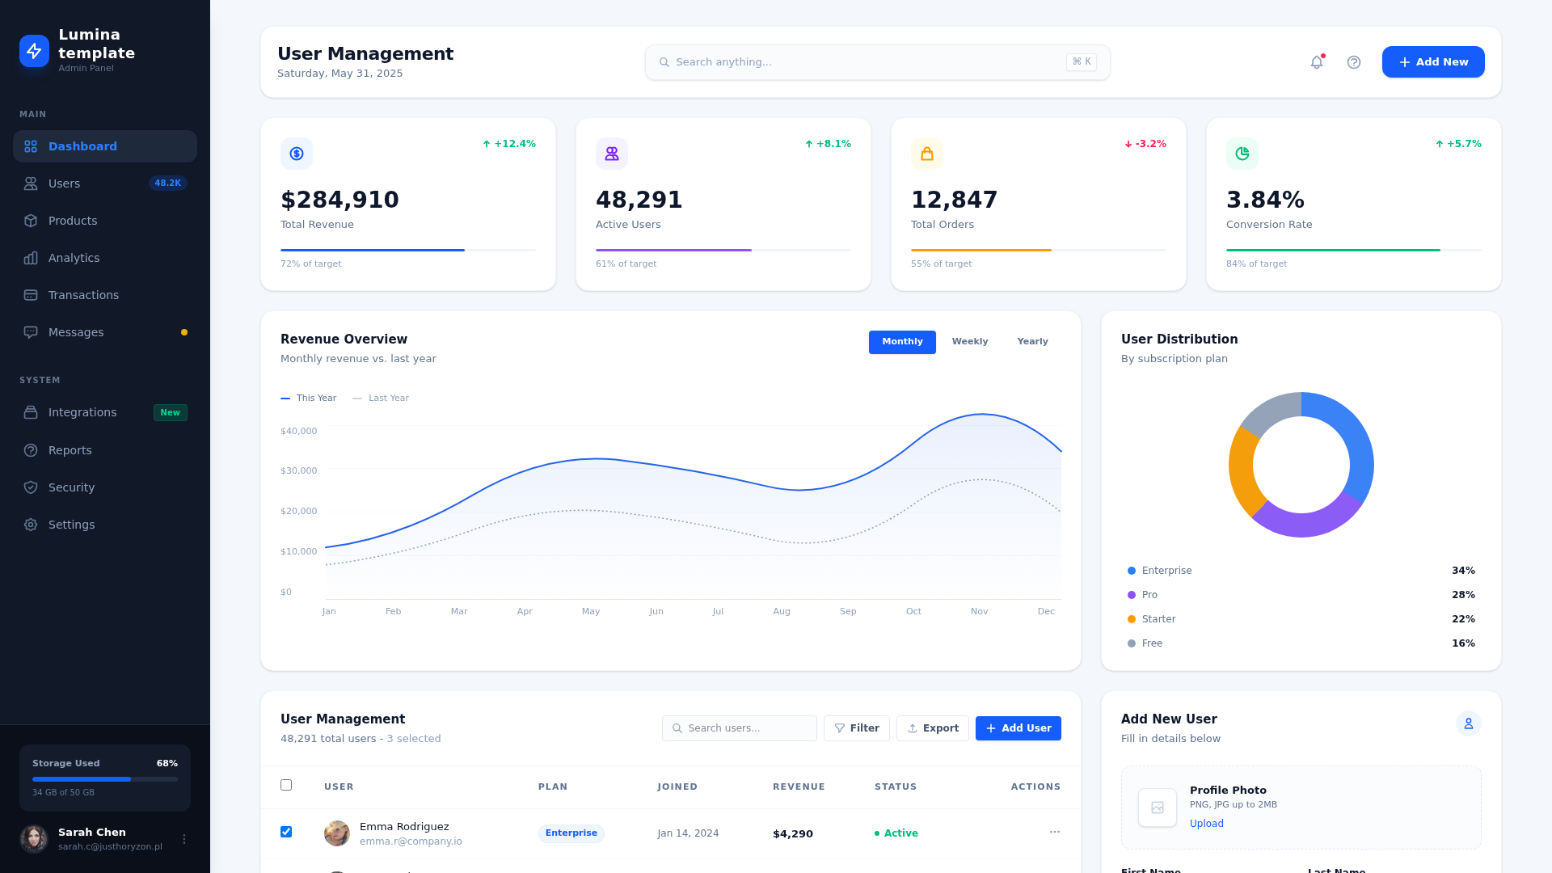Click the Reports icon in sidebar
This screenshot has width=1552, height=873.
tap(31, 450)
